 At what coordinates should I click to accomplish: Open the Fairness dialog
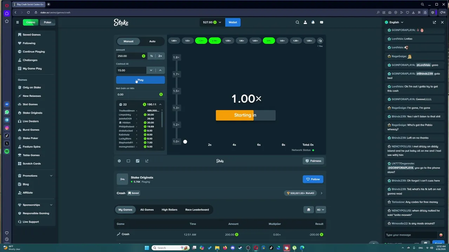pyautogui.click(x=313, y=161)
